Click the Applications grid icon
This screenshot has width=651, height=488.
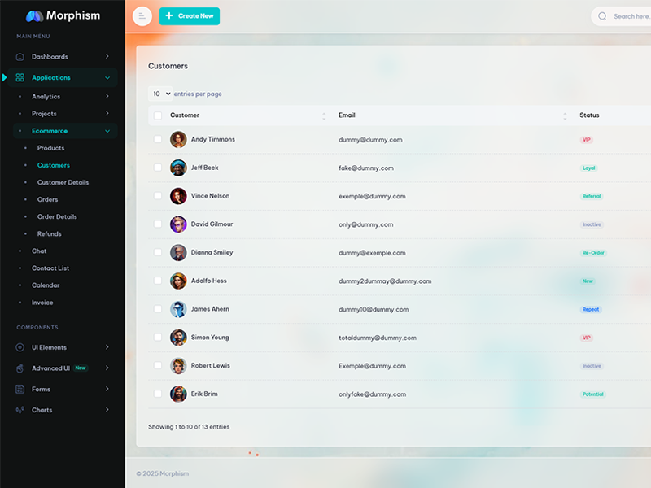coord(20,78)
